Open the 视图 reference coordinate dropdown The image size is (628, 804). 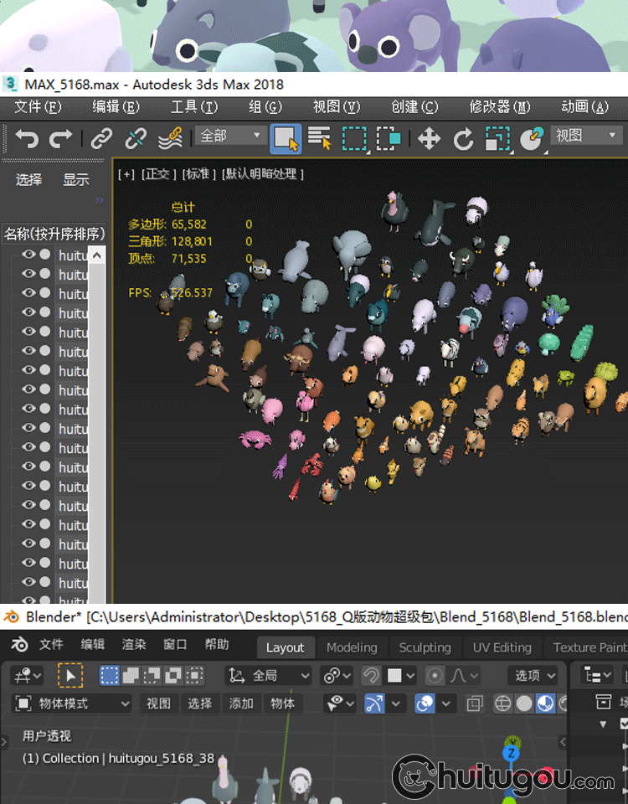pyautogui.click(x=586, y=136)
